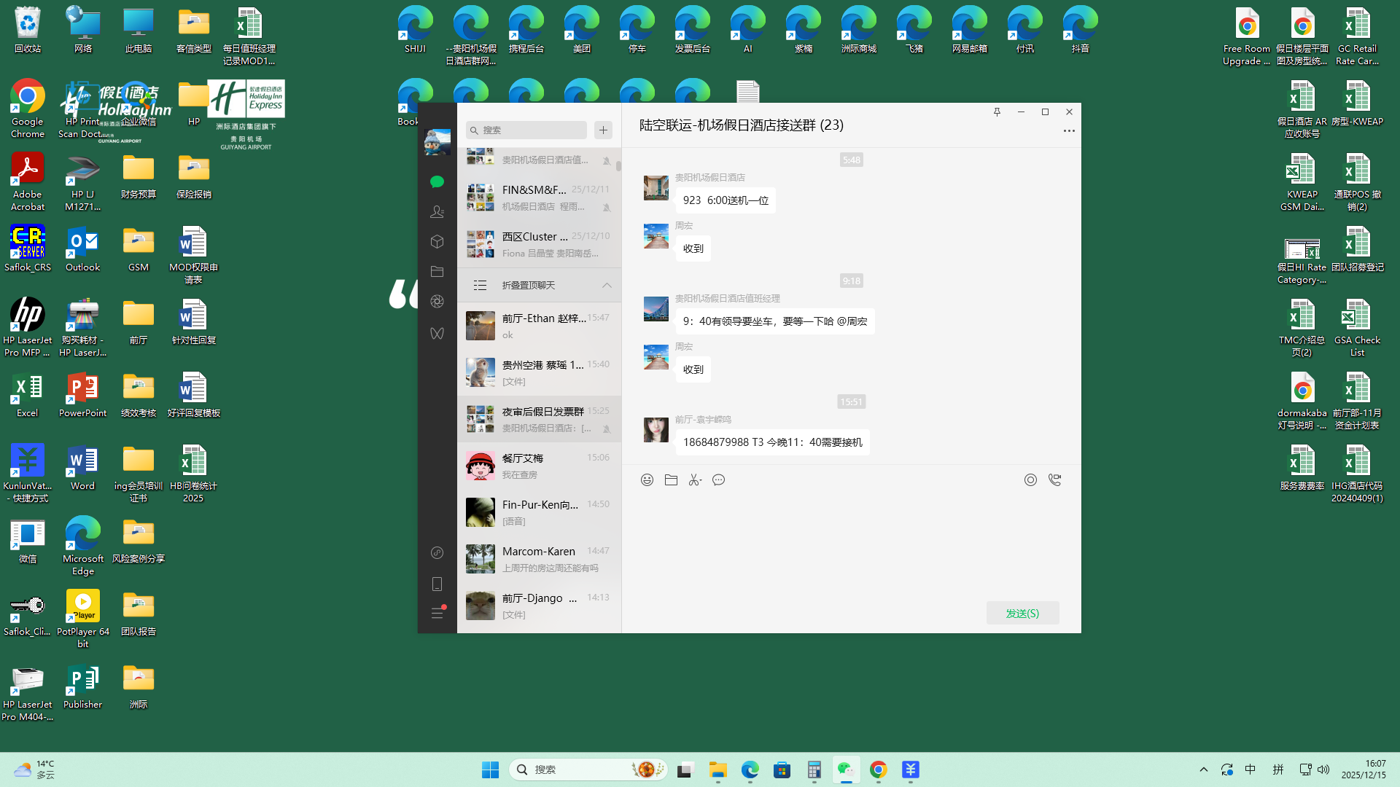Open Moments aperture icon in sidebar

(x=437, y=302)
